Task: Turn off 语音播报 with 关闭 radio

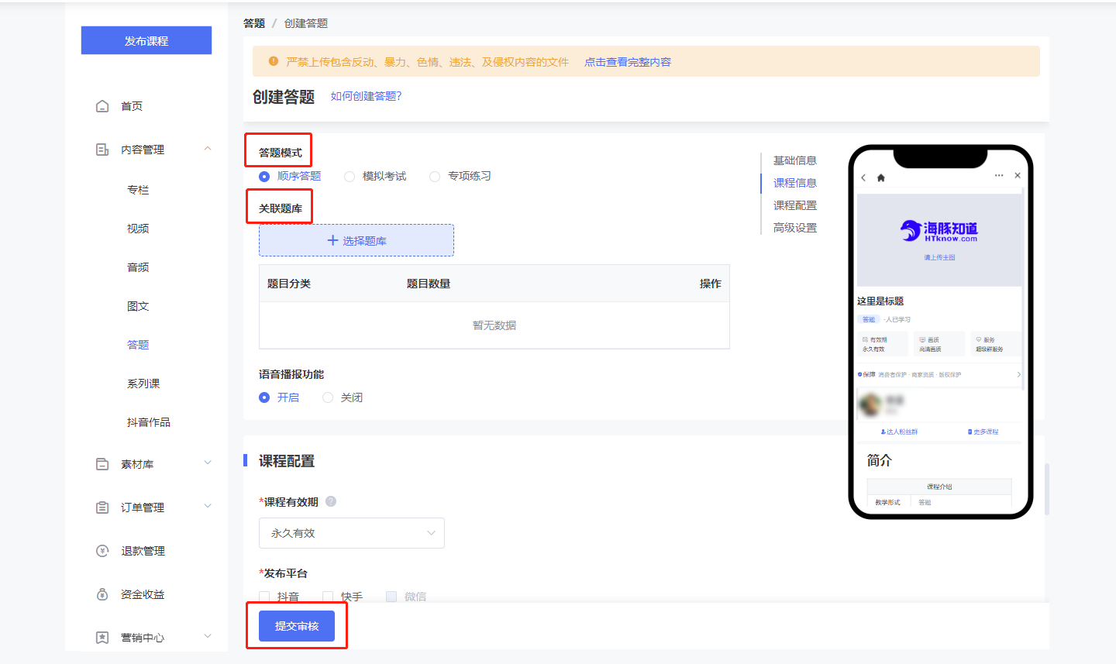Action: 328,397
